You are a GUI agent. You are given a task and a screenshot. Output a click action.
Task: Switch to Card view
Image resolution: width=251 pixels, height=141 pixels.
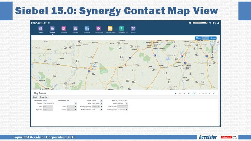point(213,38)
